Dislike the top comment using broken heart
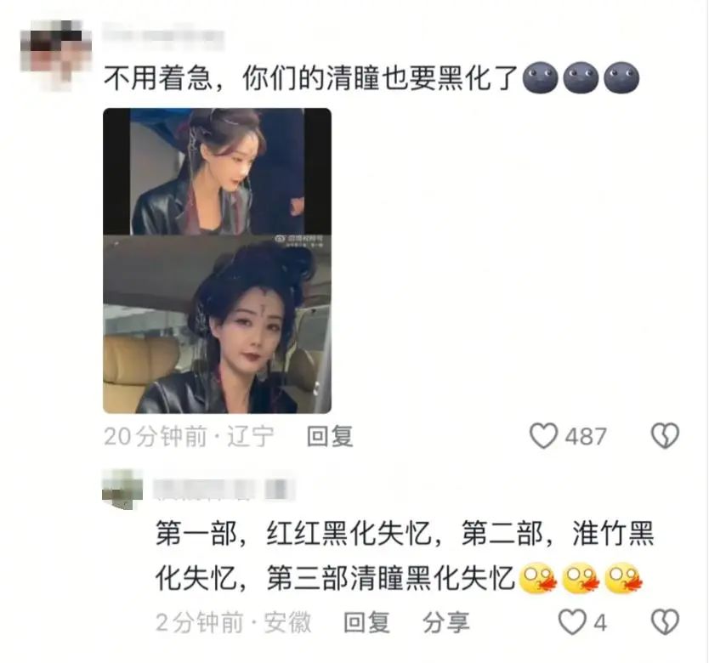Viewport: 709px width, 663px height. (x=665, y=435)
